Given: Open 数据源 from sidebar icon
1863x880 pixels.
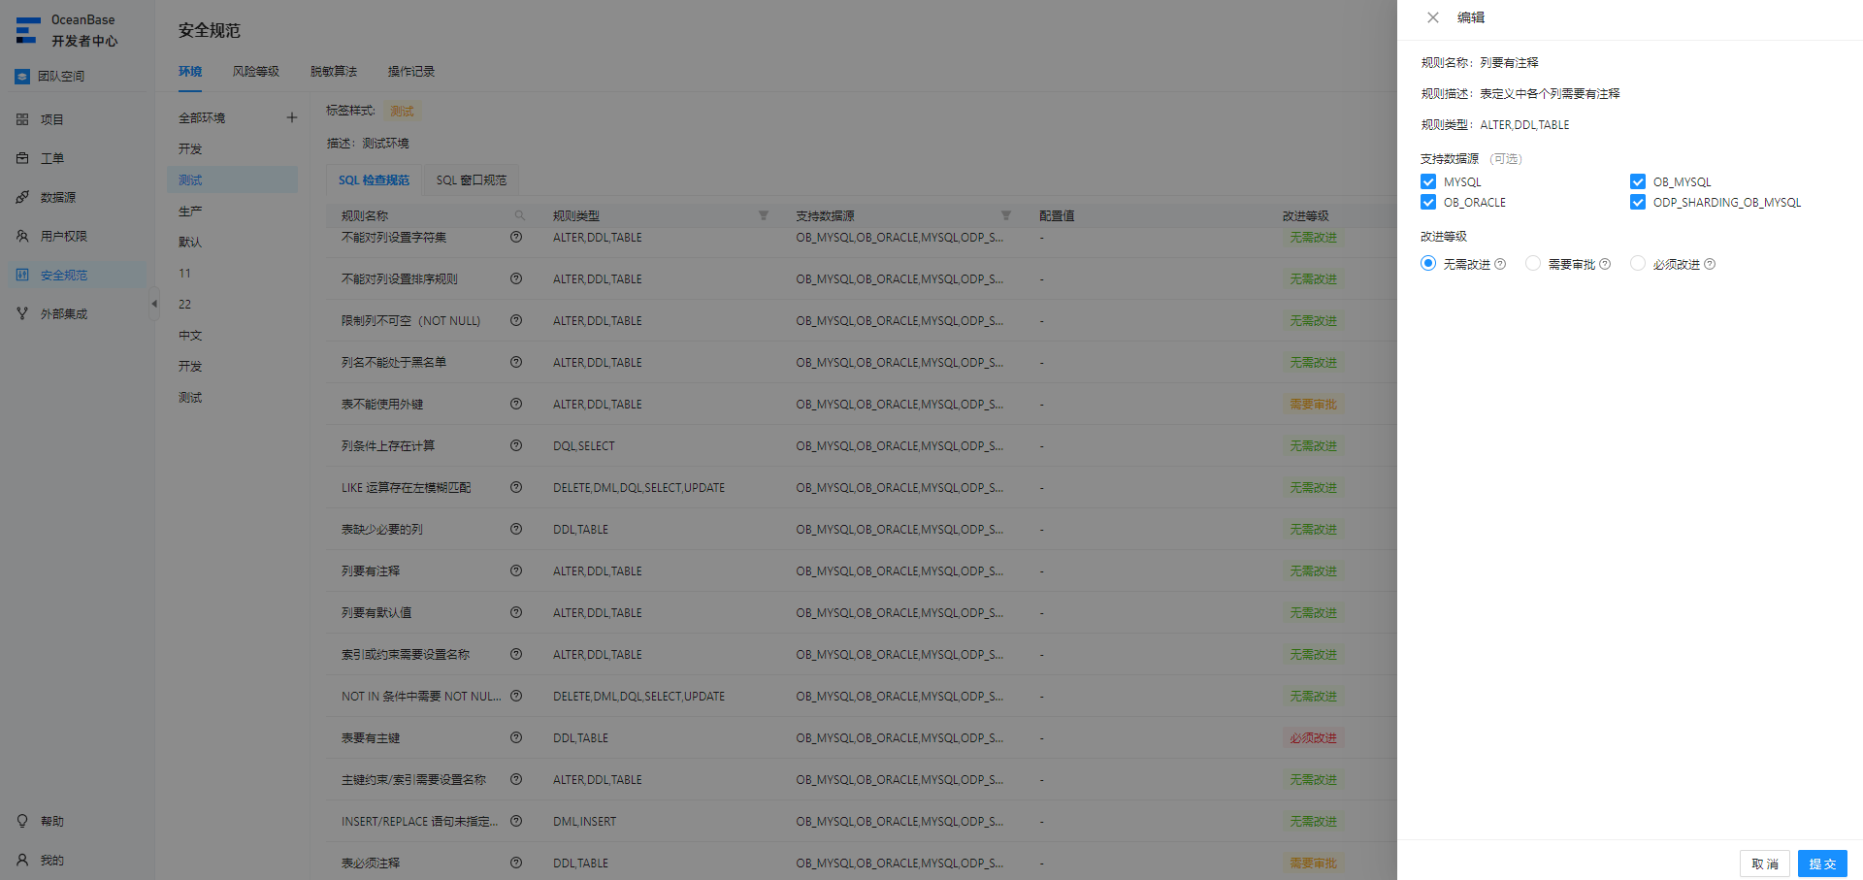Looking at the screenshot, I should coord(22,197).
